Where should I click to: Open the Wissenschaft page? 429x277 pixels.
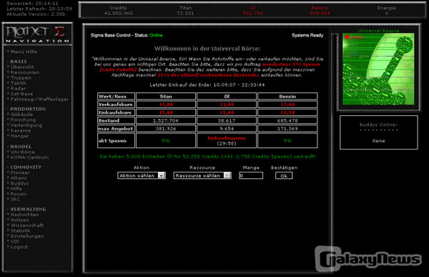27,225
